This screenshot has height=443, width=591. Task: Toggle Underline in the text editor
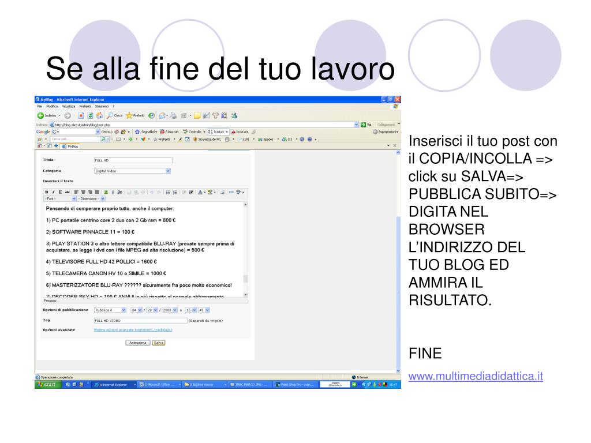pos(60,192)
